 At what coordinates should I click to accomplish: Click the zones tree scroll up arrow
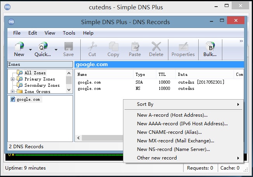[69, 73]
